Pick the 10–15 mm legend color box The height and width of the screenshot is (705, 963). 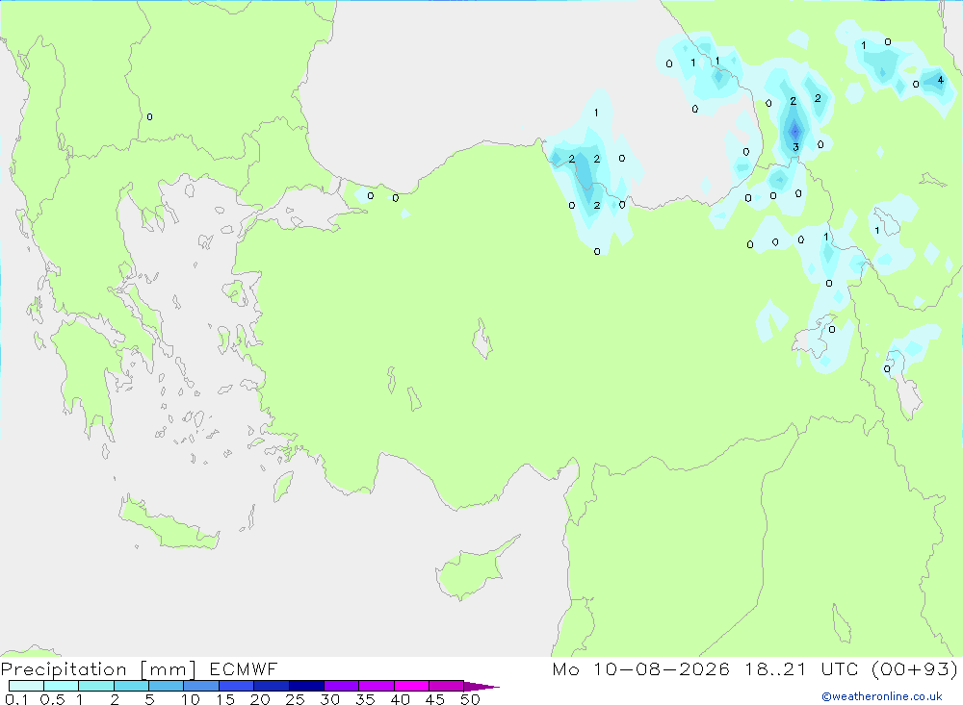click(201, 686)
